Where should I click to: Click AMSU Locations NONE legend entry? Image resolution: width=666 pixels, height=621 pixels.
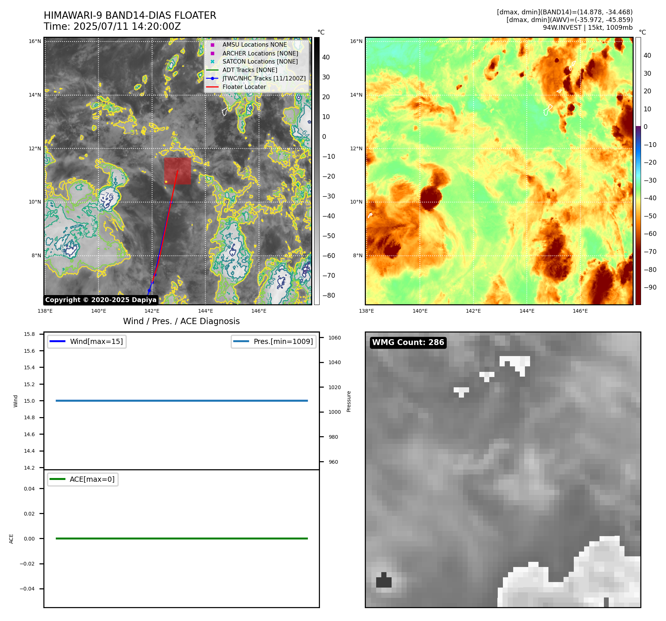pyautogui.click(x=255, y=44)
